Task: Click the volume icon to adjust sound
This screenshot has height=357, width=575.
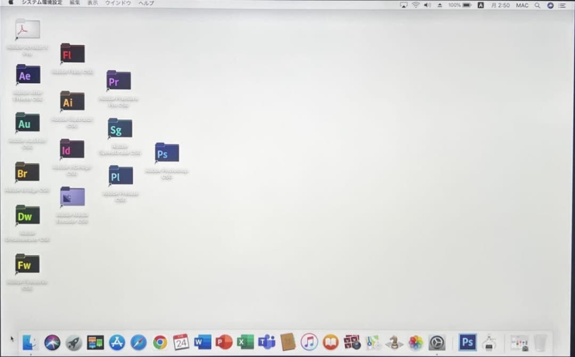Action: point(427,5)
